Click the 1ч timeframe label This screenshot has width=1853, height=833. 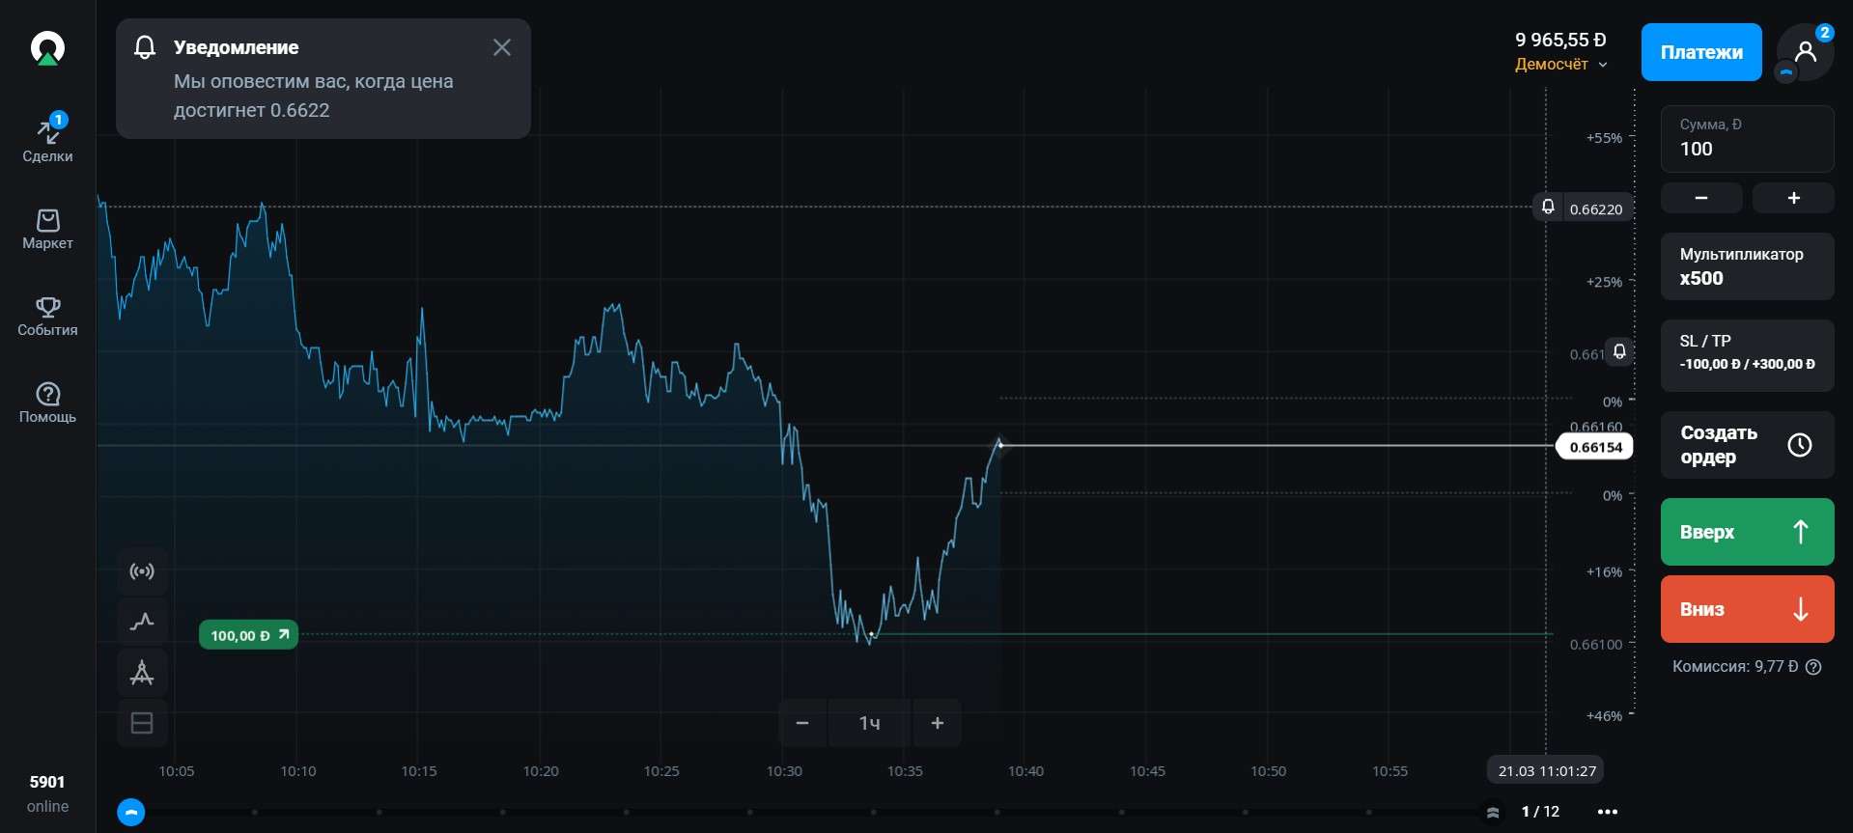pos(869,723)
